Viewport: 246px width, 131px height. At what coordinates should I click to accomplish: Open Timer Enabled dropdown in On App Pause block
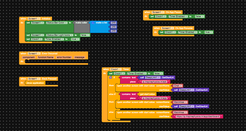click(x=178, y=16)
